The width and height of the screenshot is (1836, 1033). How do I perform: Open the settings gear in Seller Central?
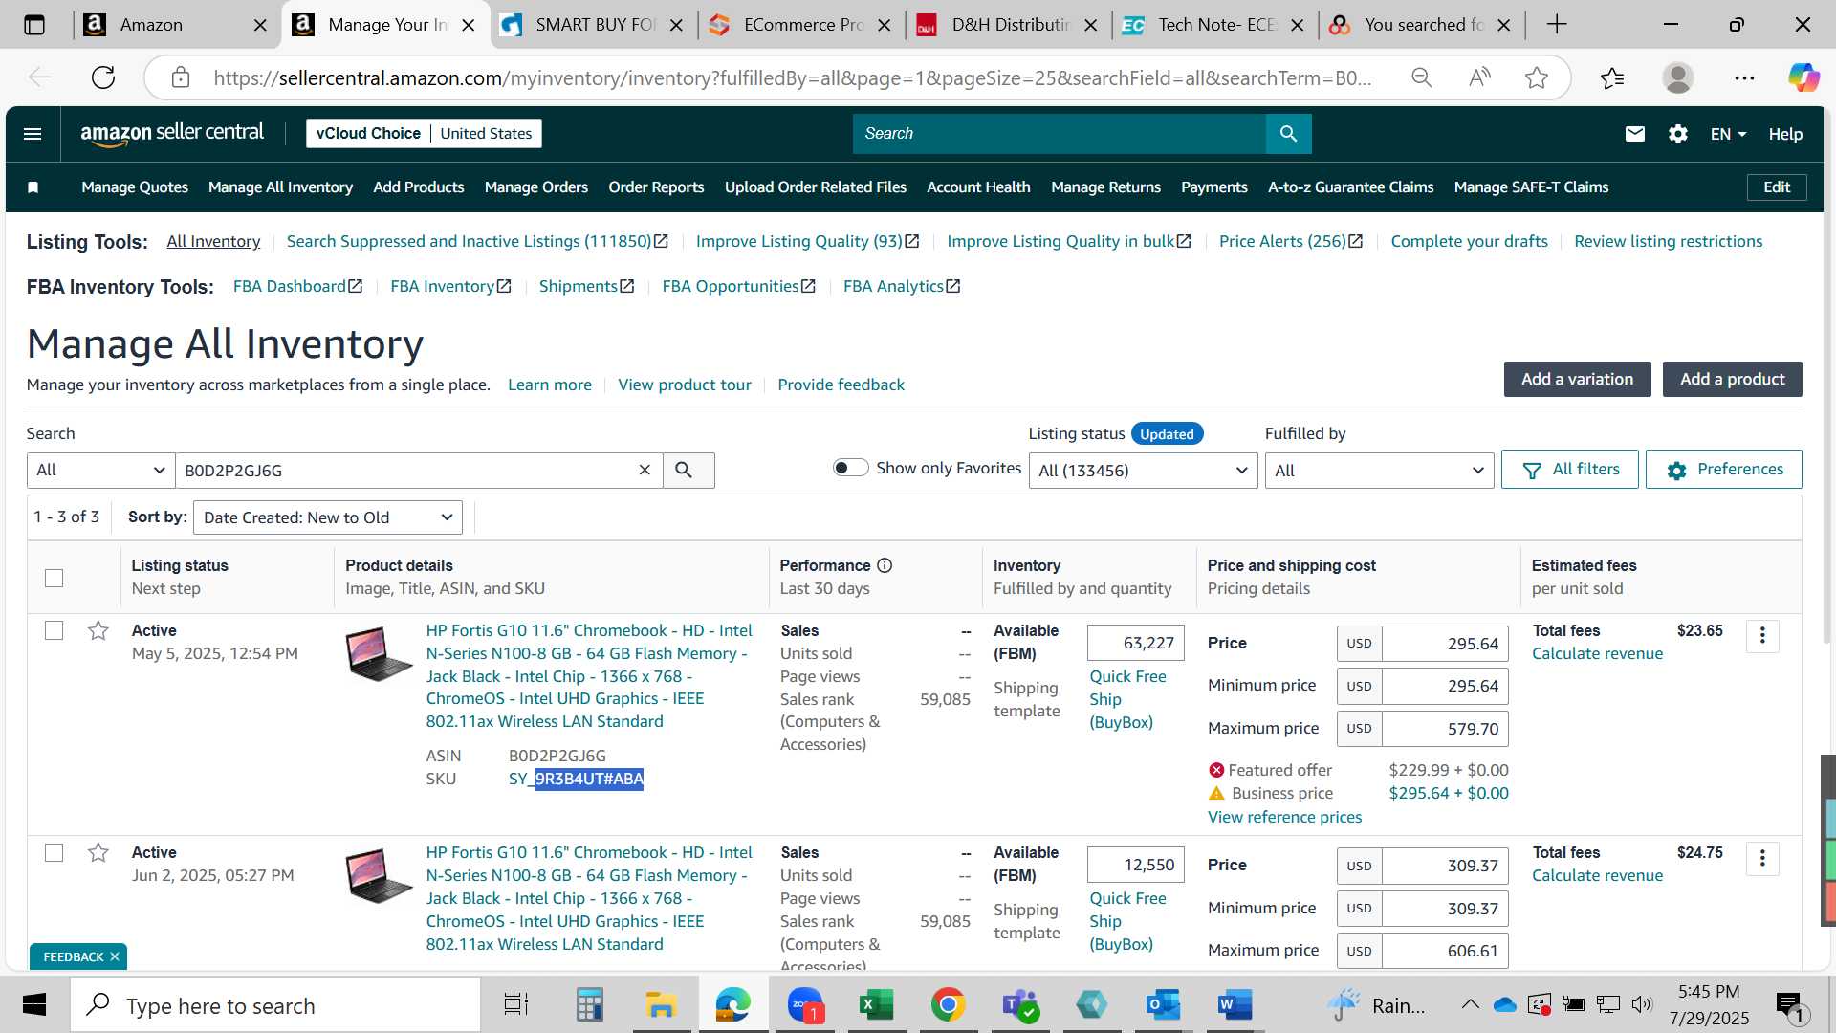point(1677,134)
